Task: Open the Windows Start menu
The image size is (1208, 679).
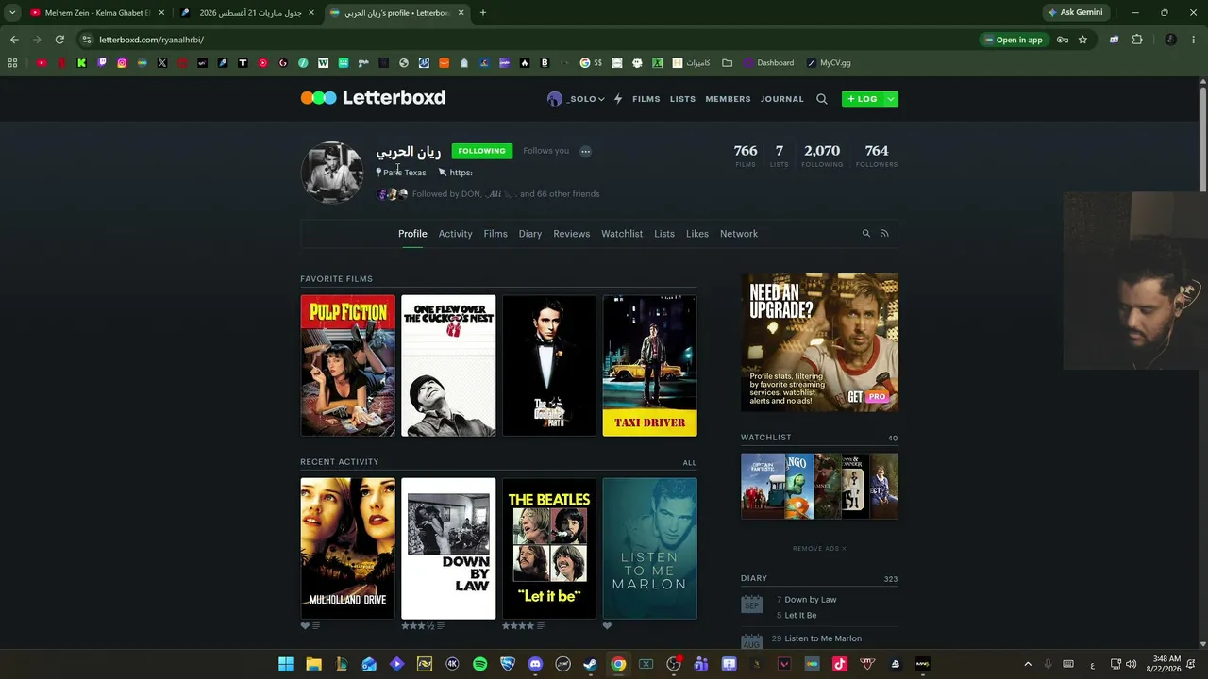Action: click(x=286, y=664)
